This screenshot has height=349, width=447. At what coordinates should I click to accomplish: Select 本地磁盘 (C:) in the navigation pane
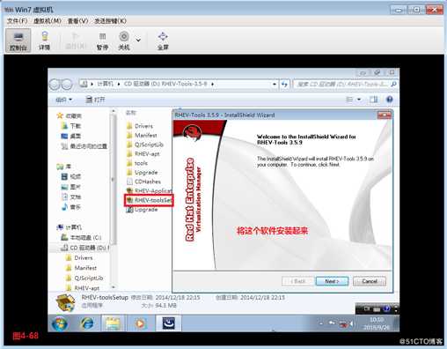click(x=81, y=237)
